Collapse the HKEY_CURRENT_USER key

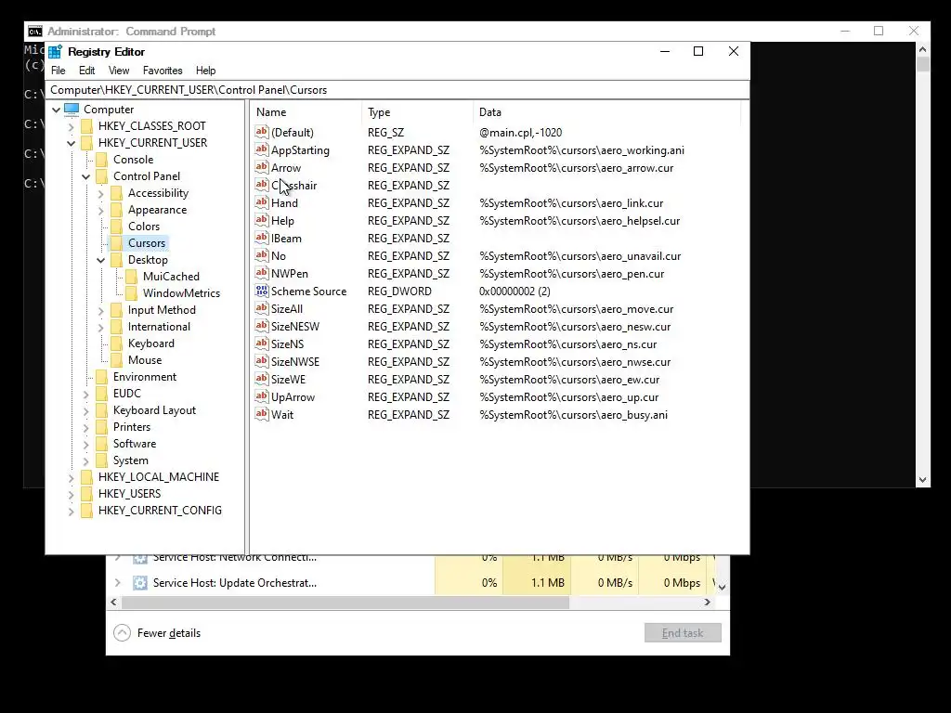point(71,143)
